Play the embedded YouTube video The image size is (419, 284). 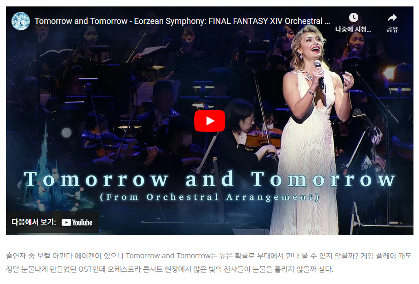[210, 121]
